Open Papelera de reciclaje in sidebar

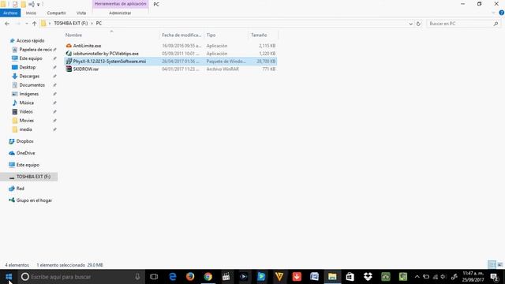[36, 50]
